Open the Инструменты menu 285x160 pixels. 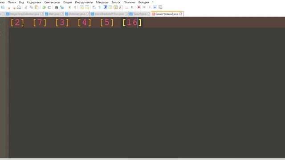(x=84, y=2)
